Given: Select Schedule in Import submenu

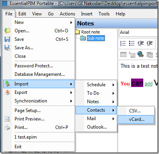Looking at the screenshot, I should tap(96, 85).
